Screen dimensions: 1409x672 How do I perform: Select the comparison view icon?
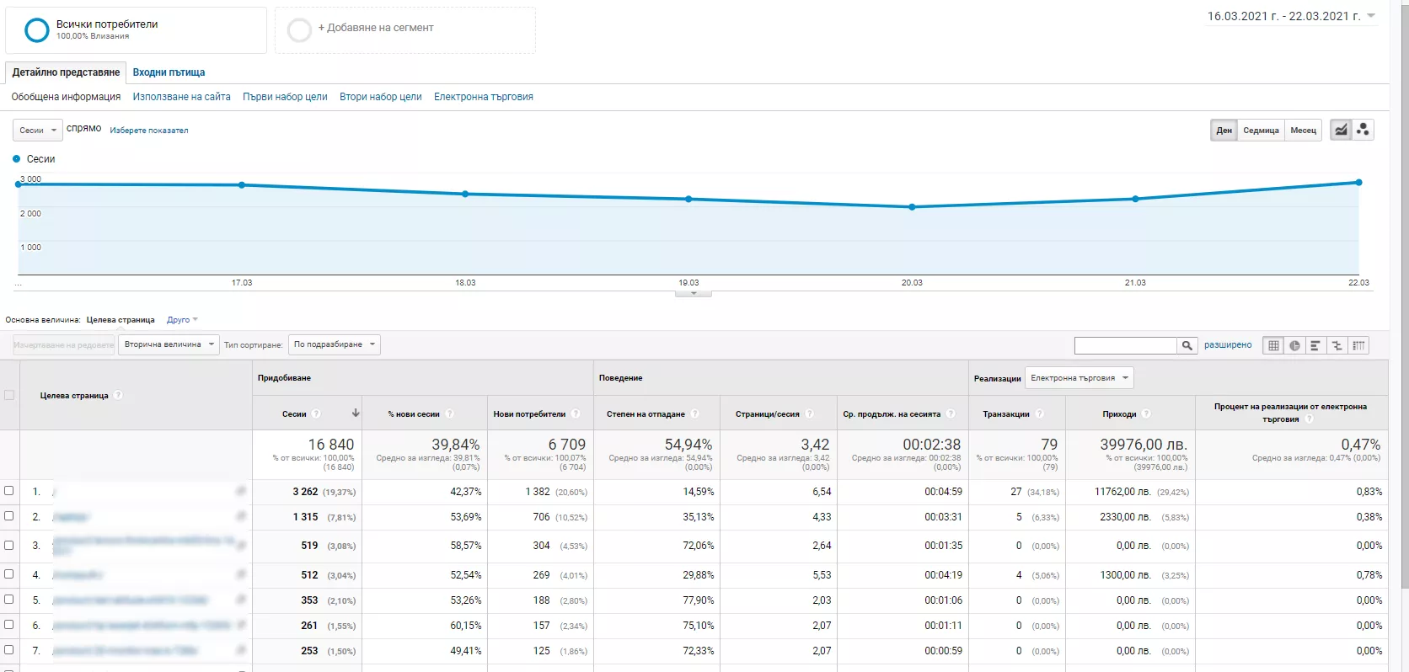point(1337,345)
